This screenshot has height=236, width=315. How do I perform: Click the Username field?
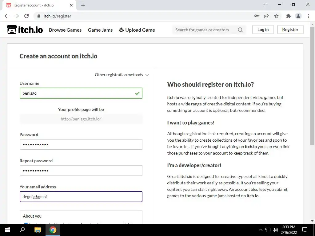click(81, 93)
